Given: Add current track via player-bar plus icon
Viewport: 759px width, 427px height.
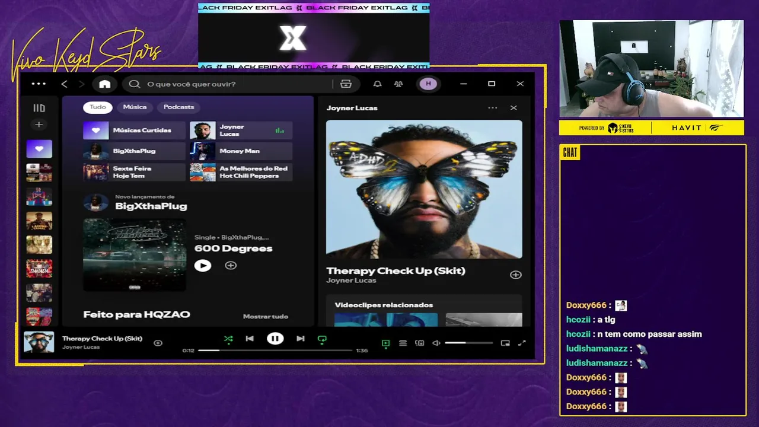Looking at the screenshot, I should click(158, 343).
